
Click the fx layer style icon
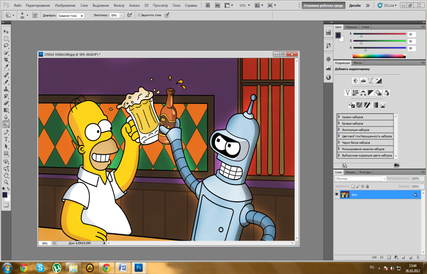point(381,257)
